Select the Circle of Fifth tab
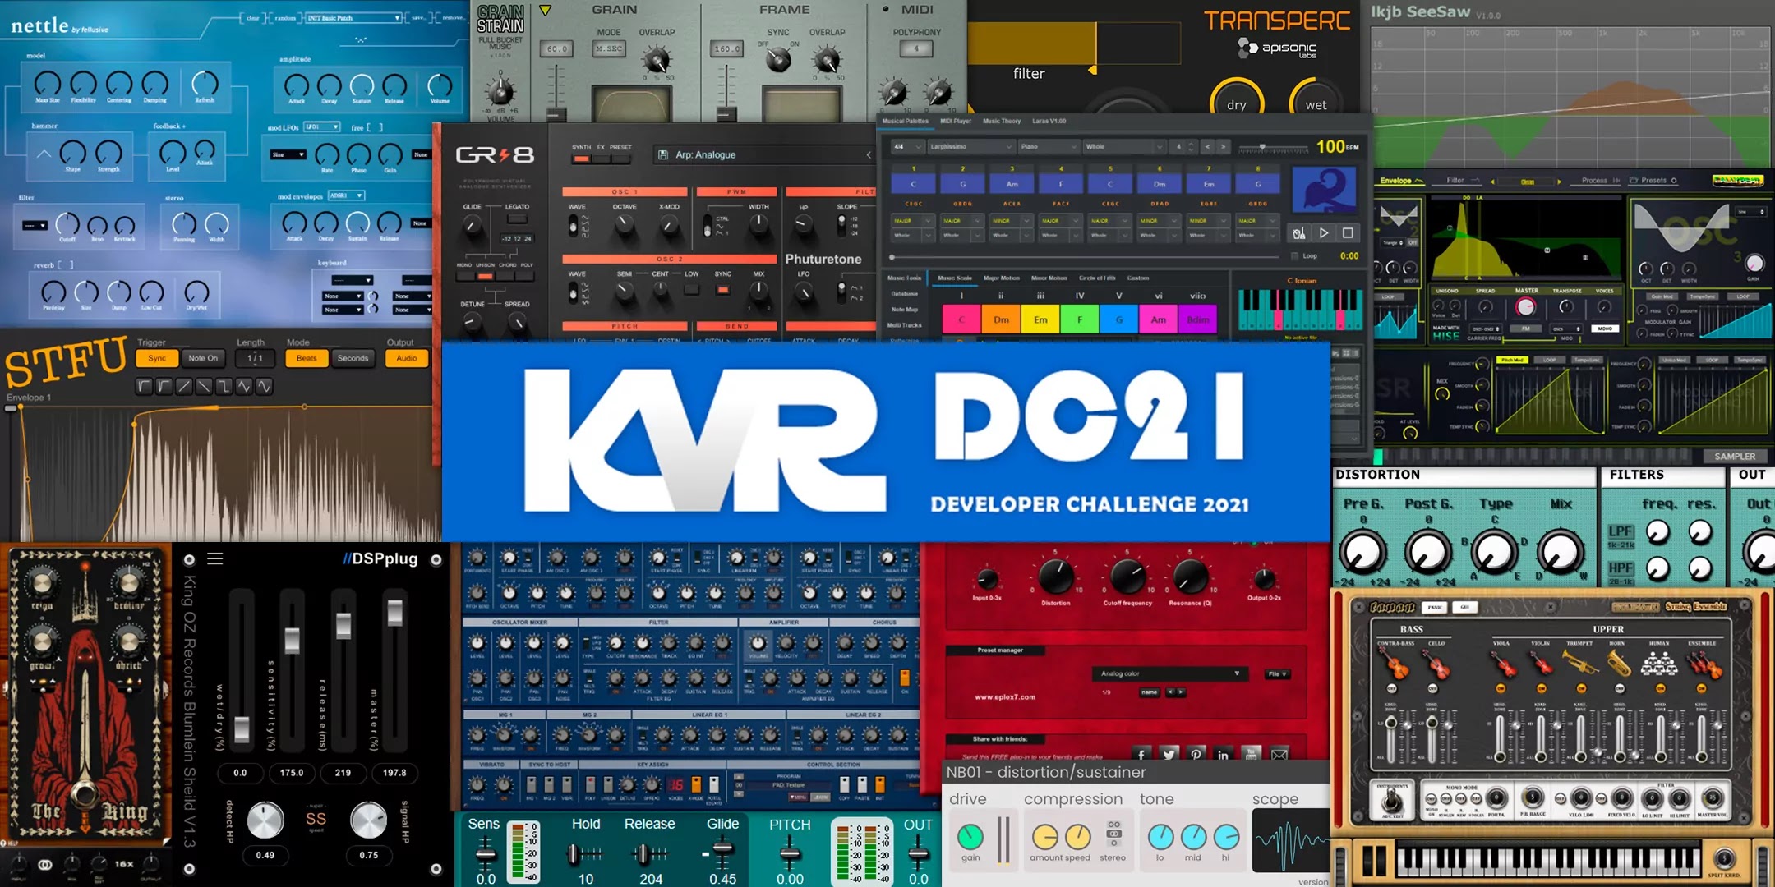Screen dimensions: 1775x887 pos(1097,278)
